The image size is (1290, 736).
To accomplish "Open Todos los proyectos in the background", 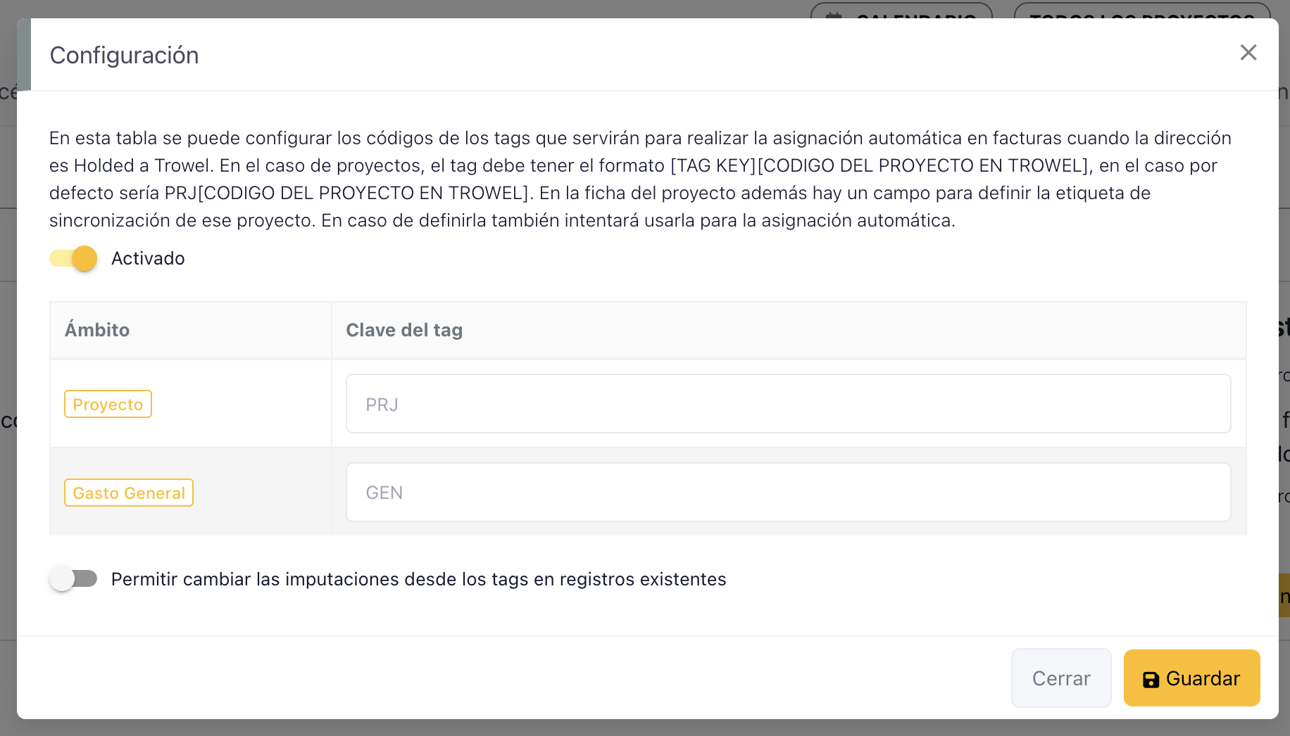I will coord(1141,12).
